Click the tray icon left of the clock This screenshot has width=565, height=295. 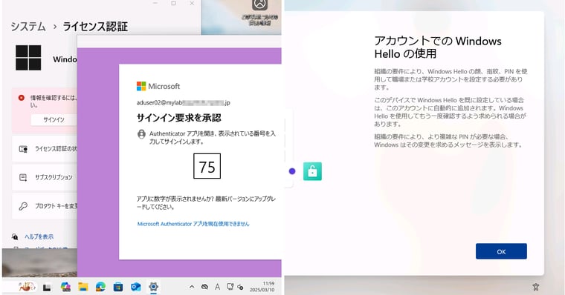pos(240,287)
